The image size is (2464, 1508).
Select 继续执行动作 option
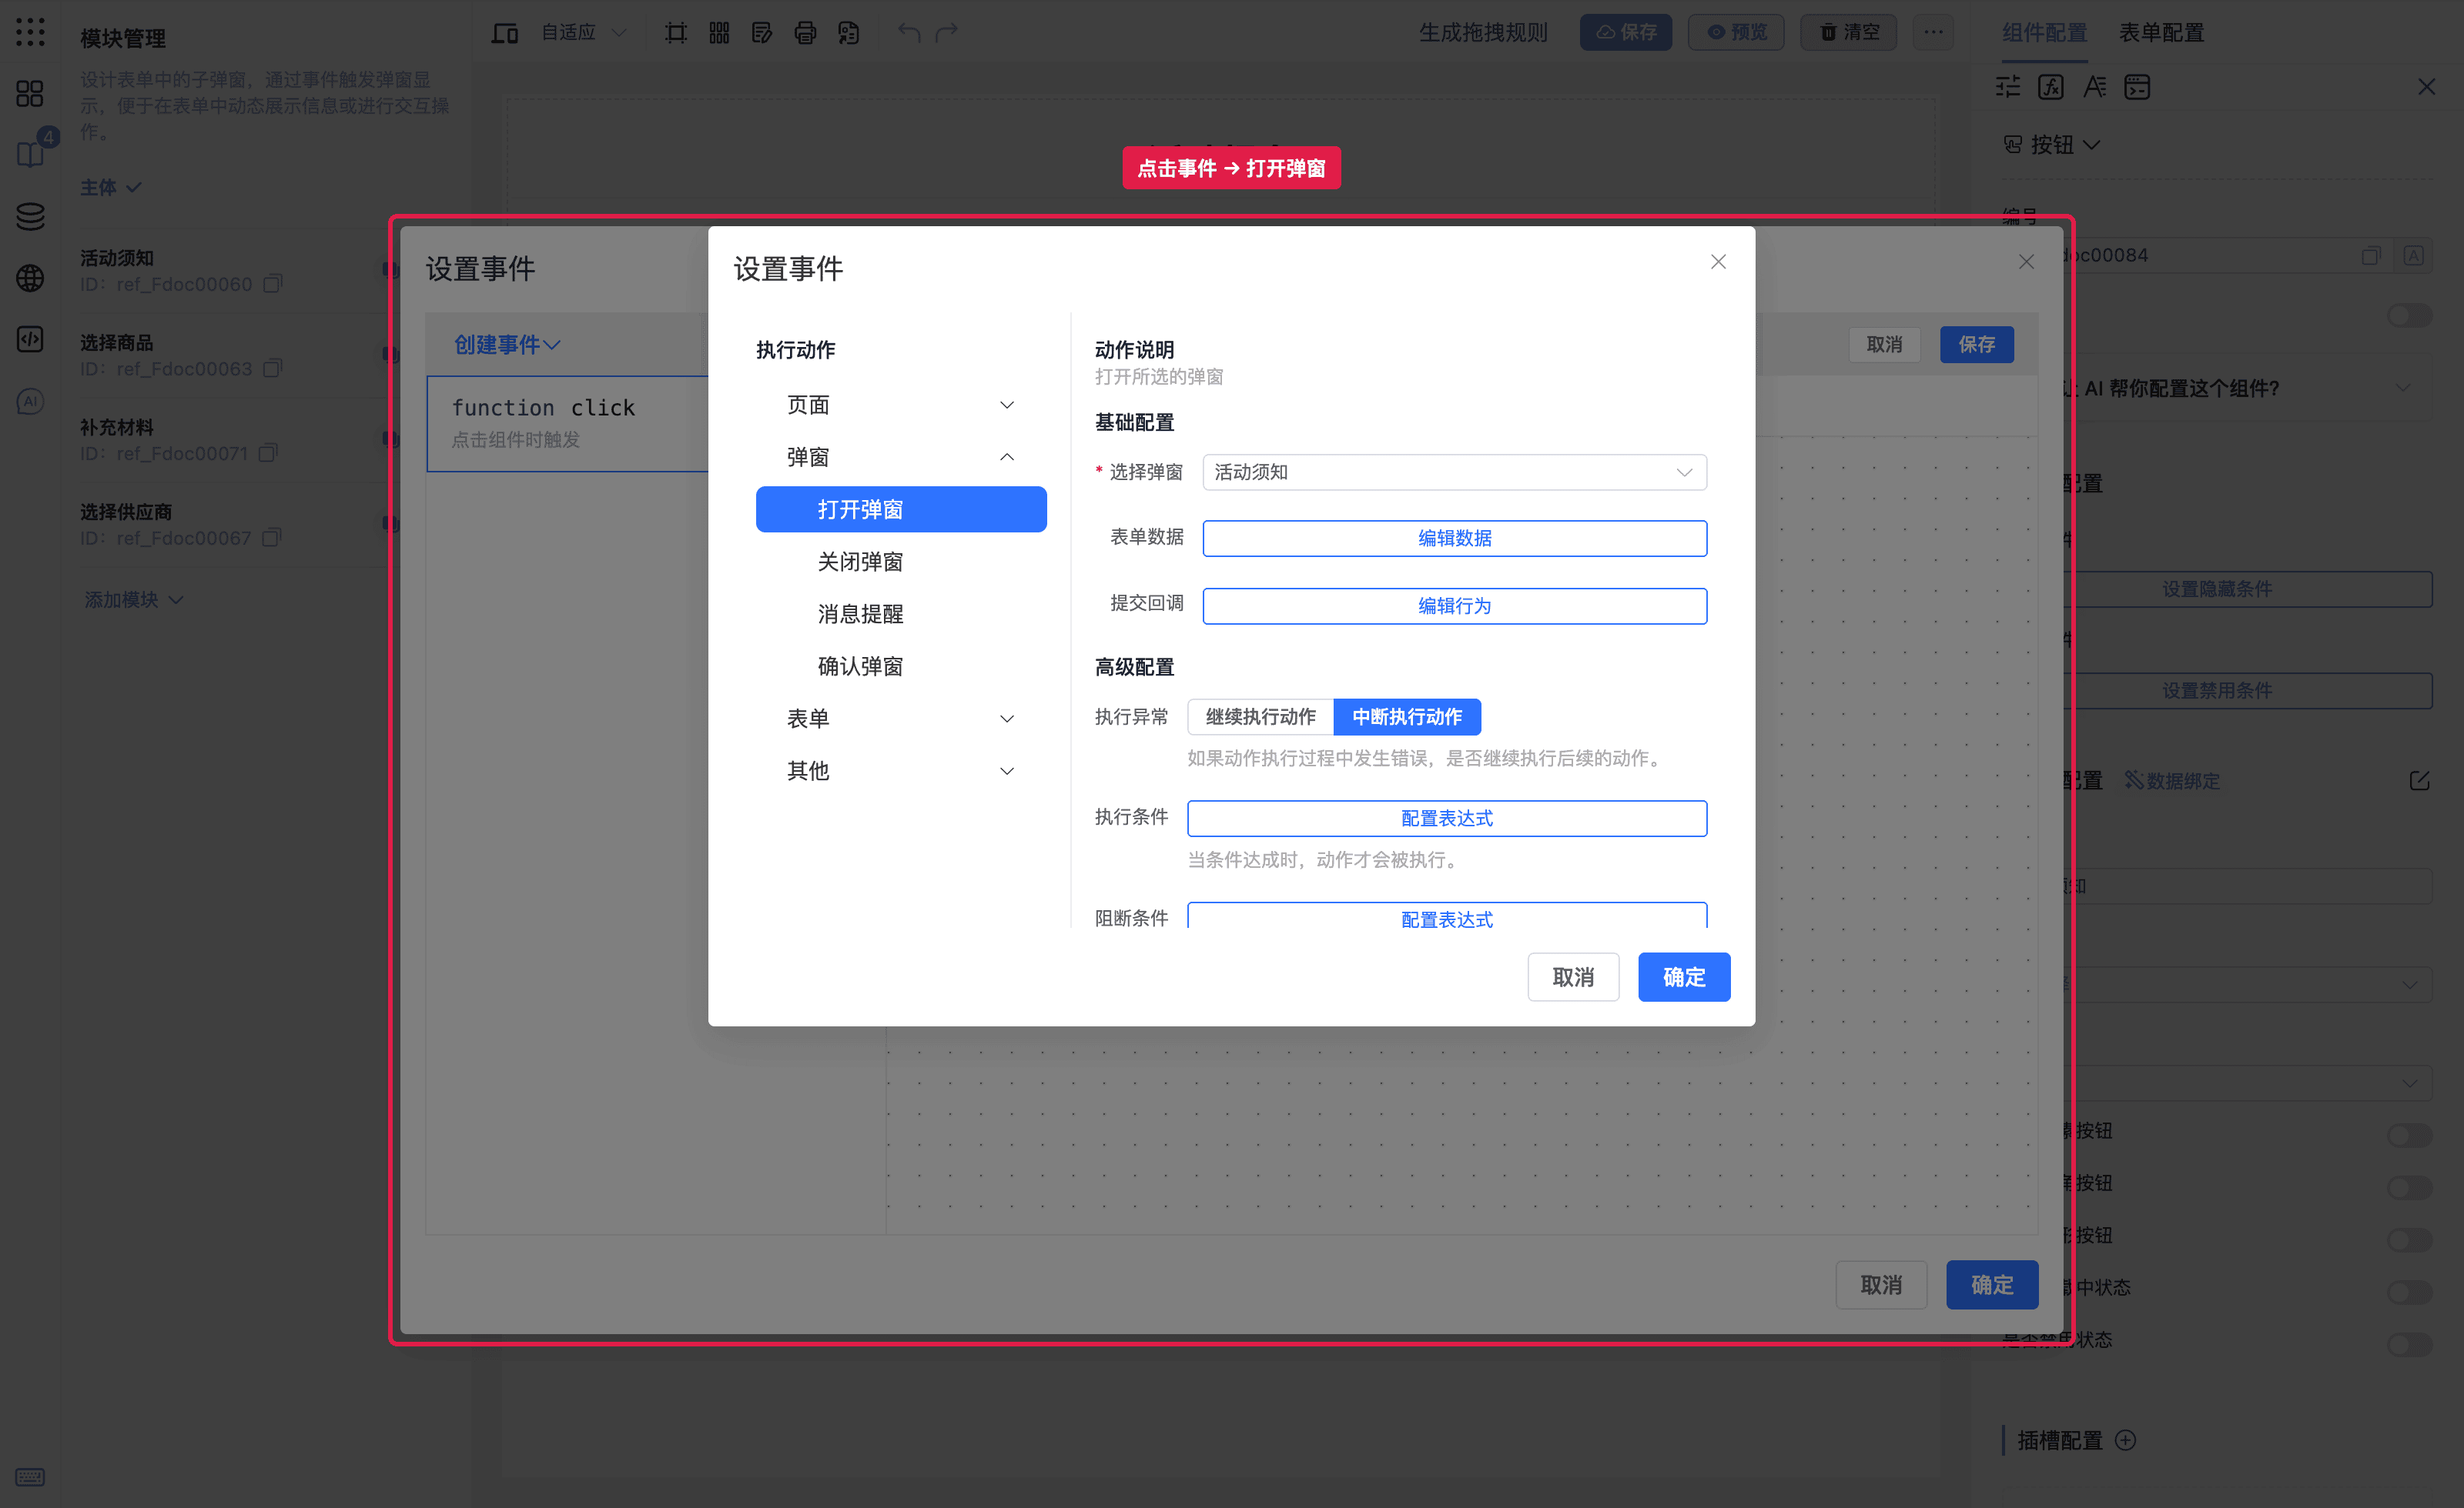1260,716
